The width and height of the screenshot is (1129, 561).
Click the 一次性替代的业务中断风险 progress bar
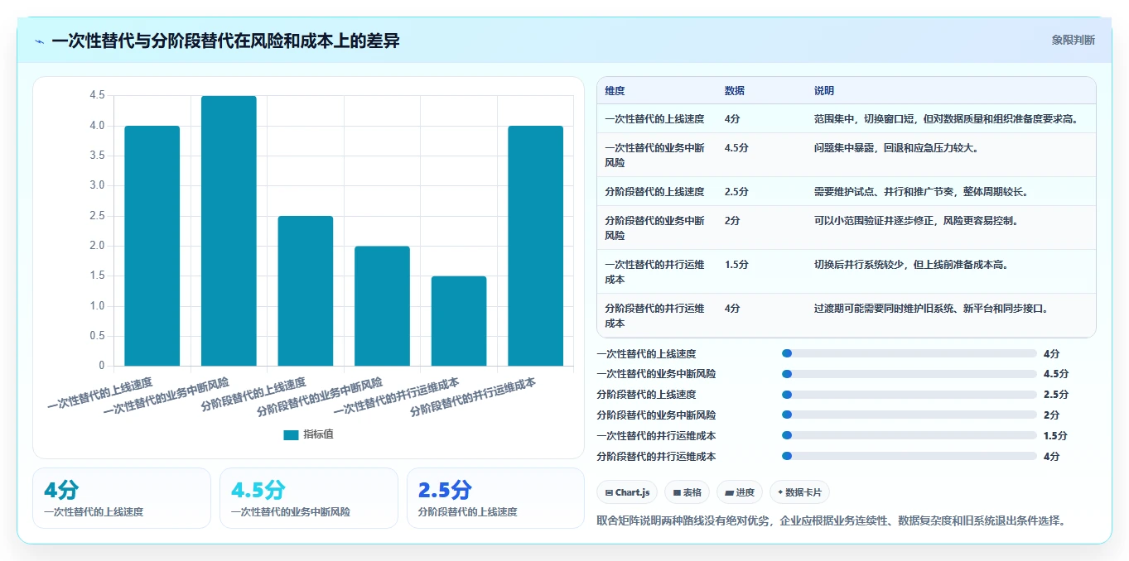pyautogui.click(x=909, y=374)
